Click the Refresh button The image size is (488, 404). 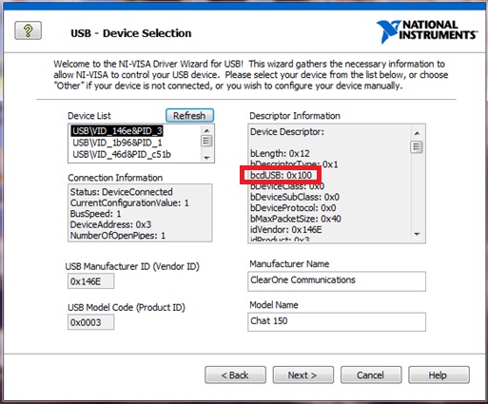click(x=189, y=116)
